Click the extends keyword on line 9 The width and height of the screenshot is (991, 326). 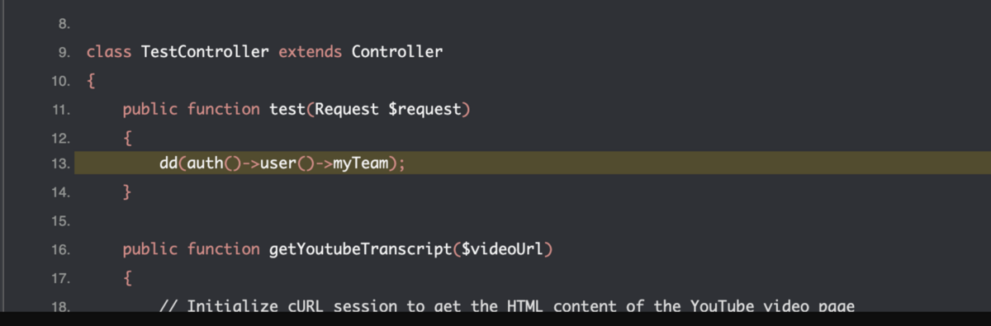coord(310,52)
